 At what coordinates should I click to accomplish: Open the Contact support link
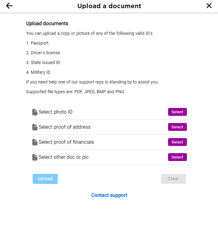pyautogui.click(x=109, y=195)
